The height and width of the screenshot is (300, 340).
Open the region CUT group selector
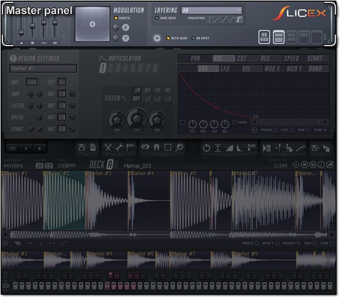pyautogui.click(x=61, y=82)
